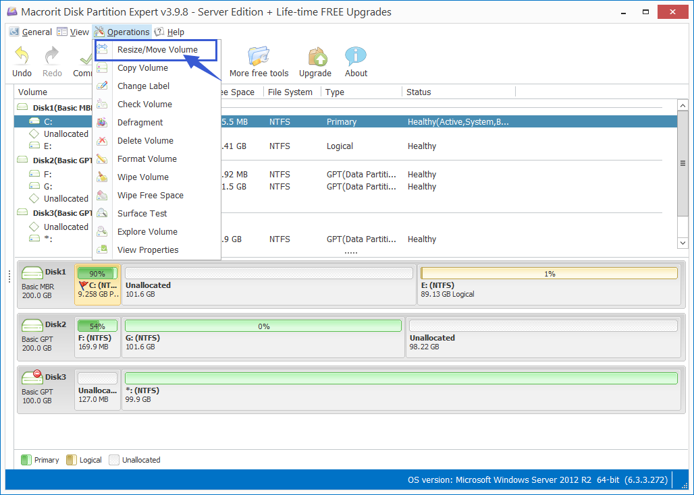
Task: Click the Format Volume menu icon
Action: [102, 158]
